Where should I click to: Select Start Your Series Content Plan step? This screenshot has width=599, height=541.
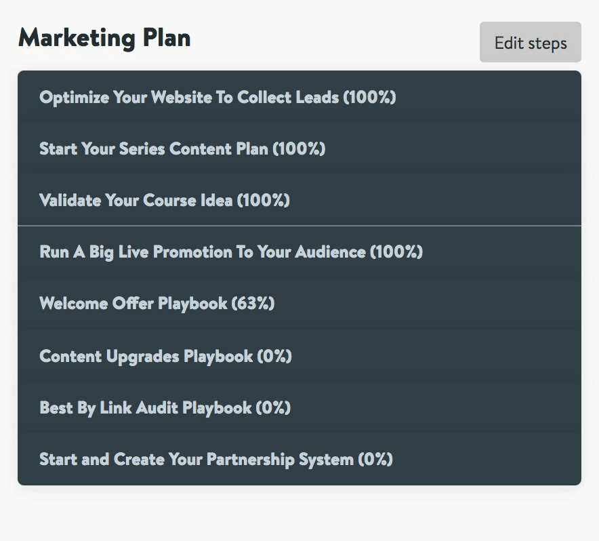click(x=182, y=148)
